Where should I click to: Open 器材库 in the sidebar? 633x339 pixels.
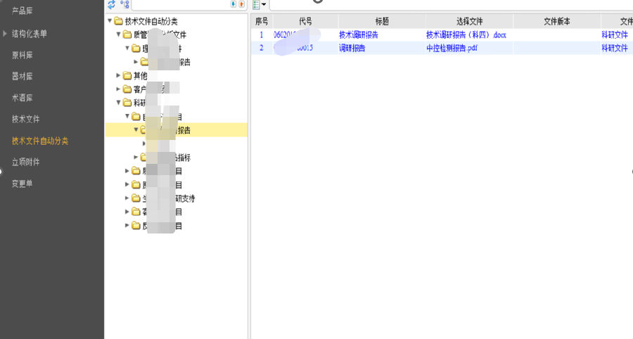[23, 76]
